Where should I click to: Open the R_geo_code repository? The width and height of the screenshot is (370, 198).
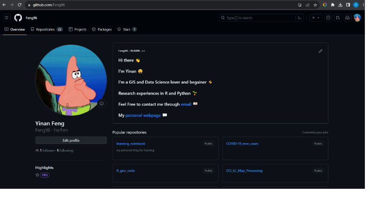pyautogui.click(x=125, y=171)
